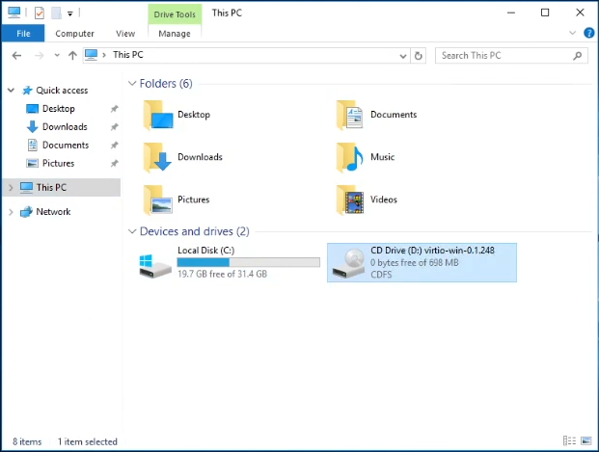This screenshot has width=599, height=452.
Task: Click the address bar breadcrumb chevron
Action: pos(104,55)
